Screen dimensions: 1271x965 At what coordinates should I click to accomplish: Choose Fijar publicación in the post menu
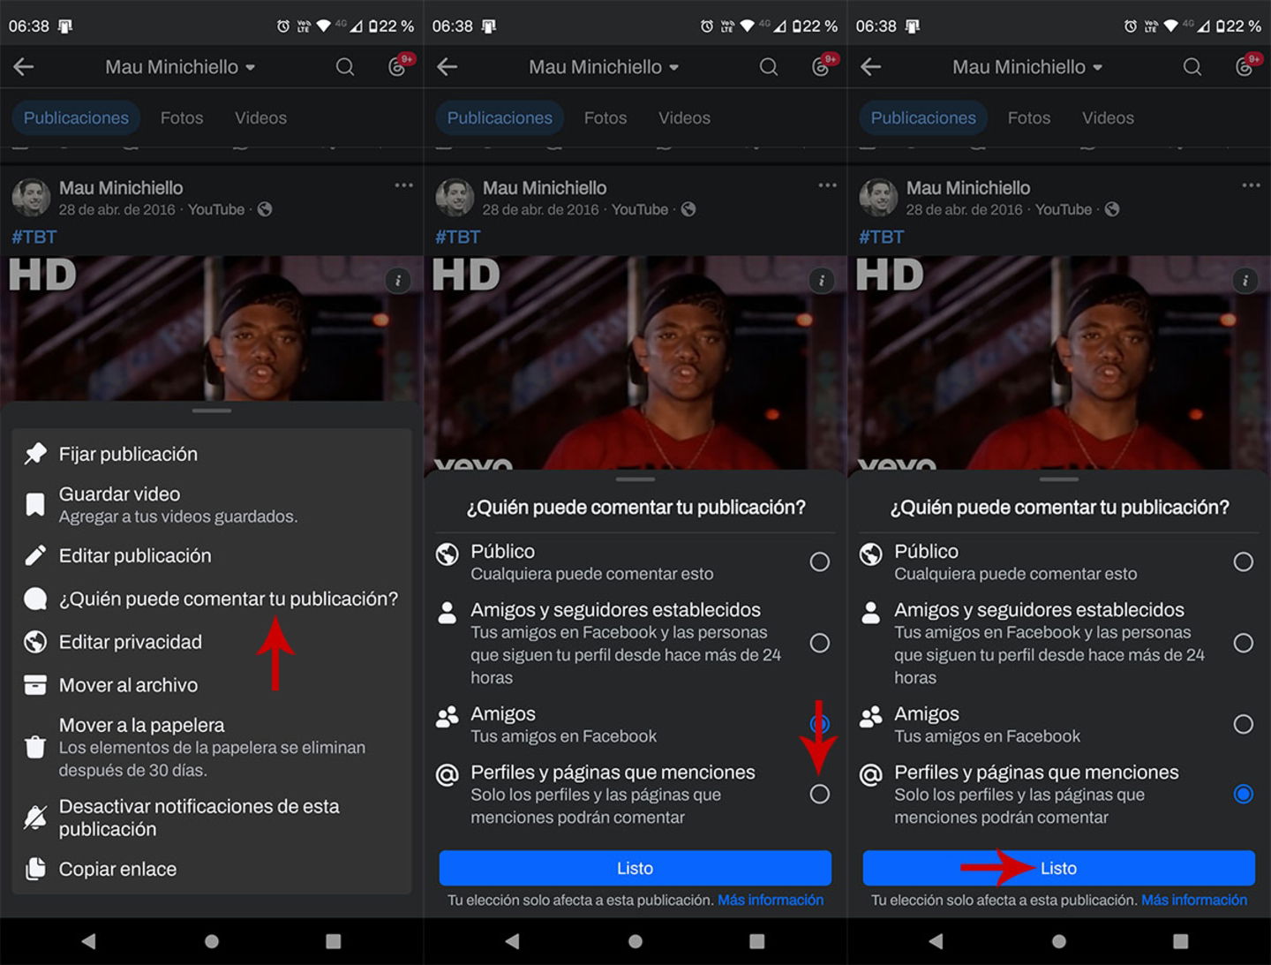click(212, 454)
